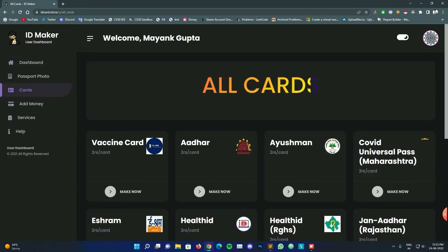This screenshot has height=252, width=448.
Task: Click the Healthid (Rghs) logo icon
Action: 332,224
